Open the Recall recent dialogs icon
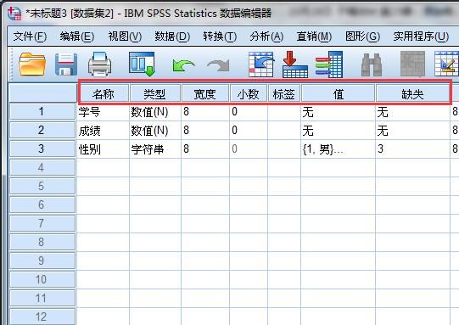459x325 pixels. [x=142, y=64]
